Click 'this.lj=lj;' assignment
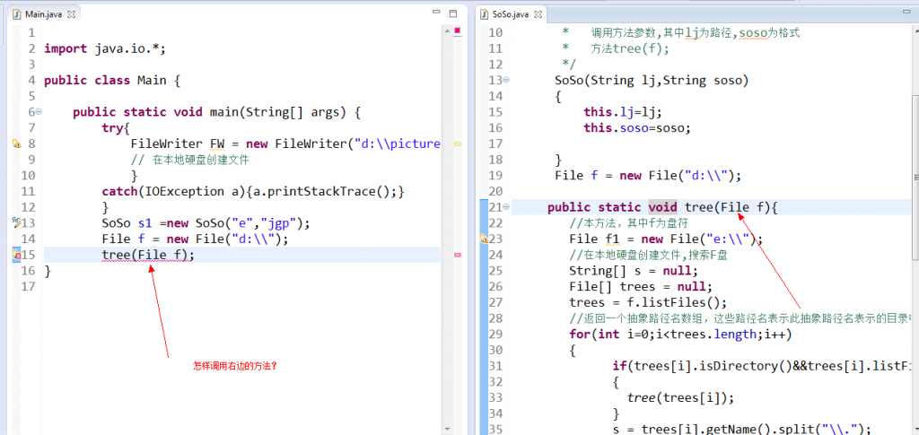The image size is (919, 435). 623,112
